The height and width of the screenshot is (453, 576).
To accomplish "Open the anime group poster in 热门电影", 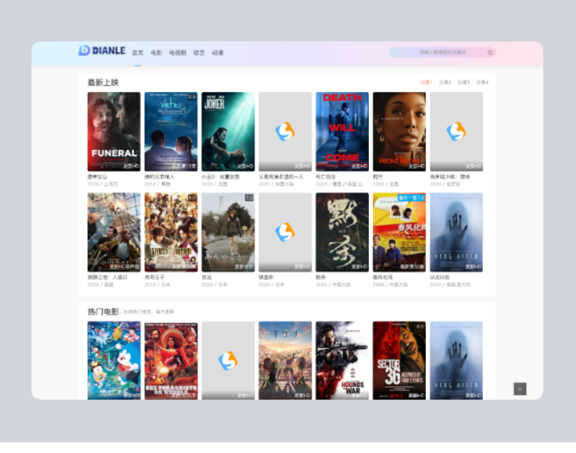I will coord(285,360).
